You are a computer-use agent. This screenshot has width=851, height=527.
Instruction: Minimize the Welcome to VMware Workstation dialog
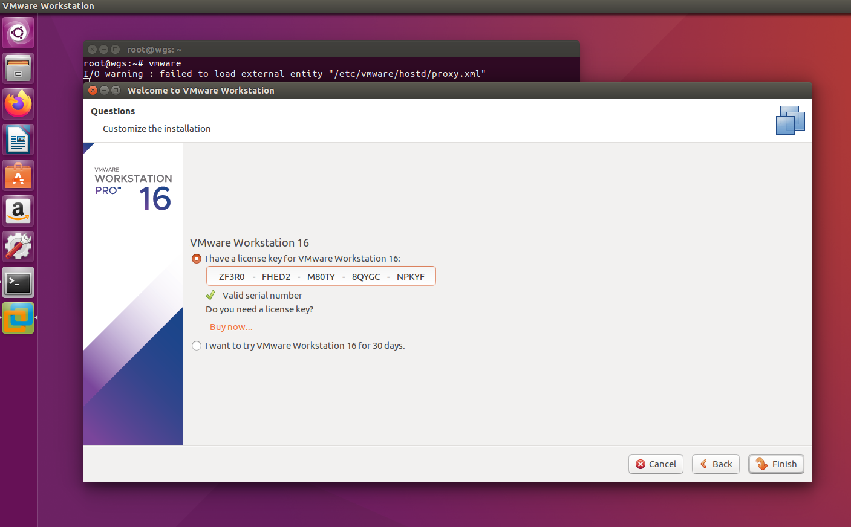tap(104, 90)
